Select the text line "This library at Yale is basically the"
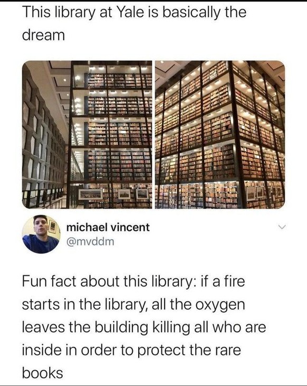The image size is (307, 386). pyautogui.click(x=134, y=12)
